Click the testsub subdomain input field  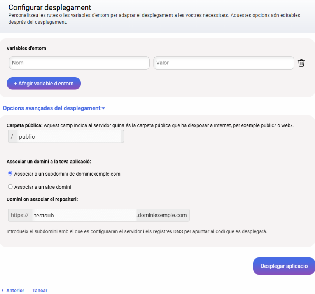[x=84, y=215]
